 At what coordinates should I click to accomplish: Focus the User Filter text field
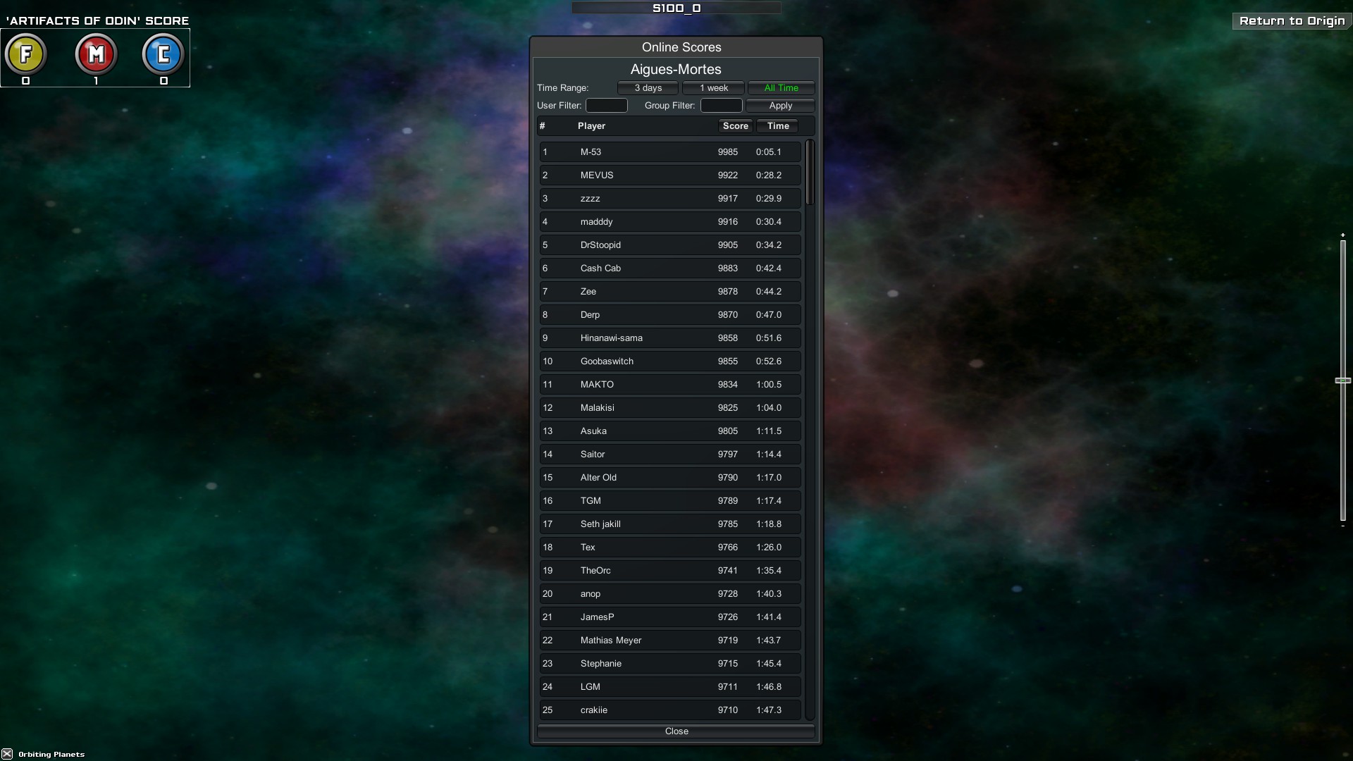606,106
